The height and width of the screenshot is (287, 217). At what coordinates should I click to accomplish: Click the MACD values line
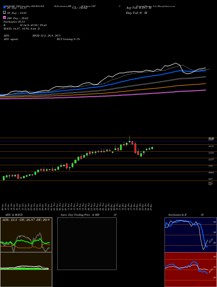tap(22, 29)
